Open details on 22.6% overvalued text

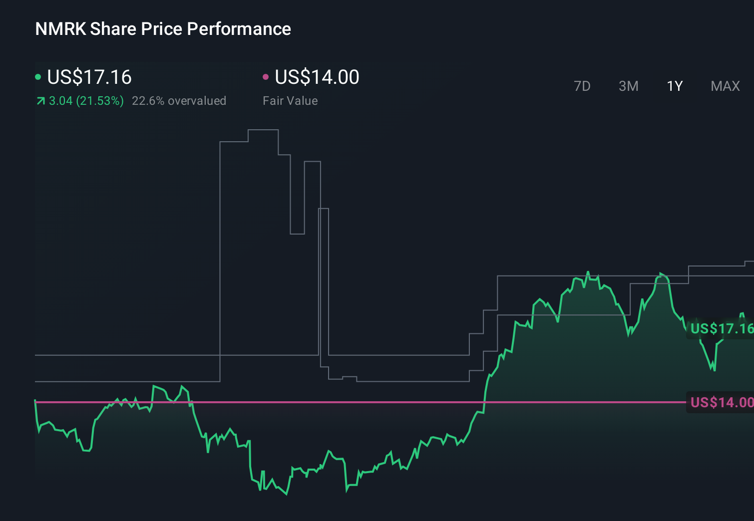coord(179,100)
